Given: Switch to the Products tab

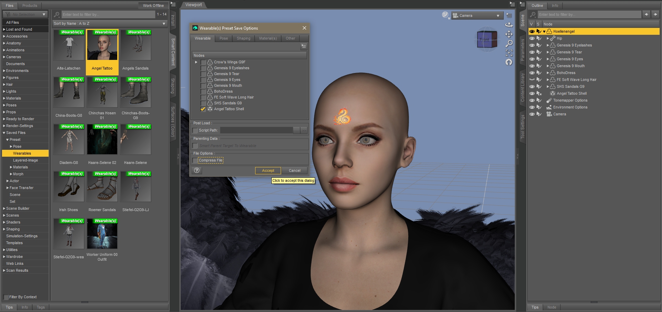Looking at the screenshot, I should tap(30, 6).
